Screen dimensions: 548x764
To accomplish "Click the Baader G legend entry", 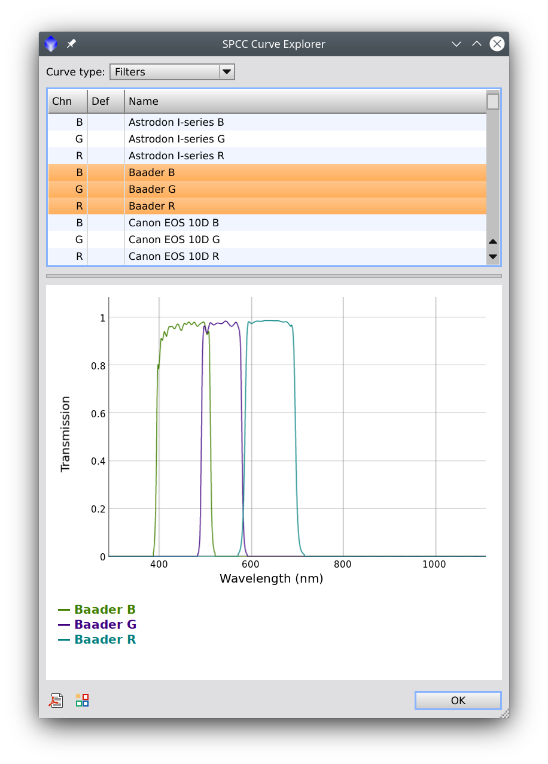I will (x=97, y=624).
